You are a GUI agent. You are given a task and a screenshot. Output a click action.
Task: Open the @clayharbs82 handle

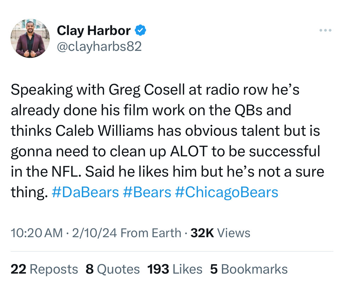click(x=99, y=47)
